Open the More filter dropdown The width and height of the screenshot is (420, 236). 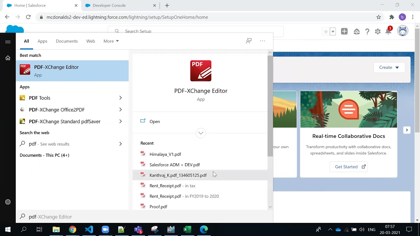point(111,41)
